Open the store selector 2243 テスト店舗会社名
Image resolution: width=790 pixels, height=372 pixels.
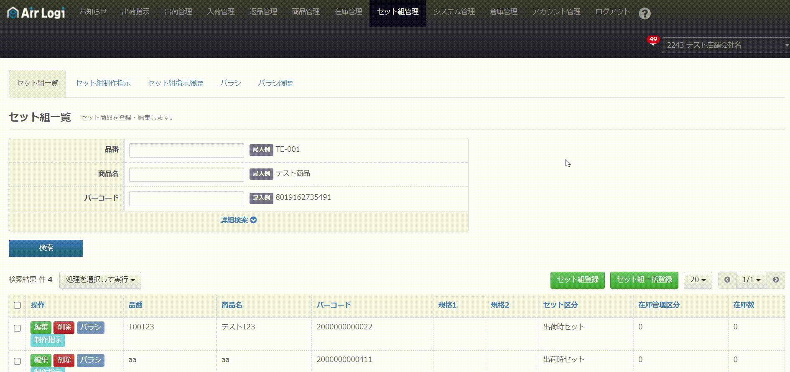(x=726, y=45)
